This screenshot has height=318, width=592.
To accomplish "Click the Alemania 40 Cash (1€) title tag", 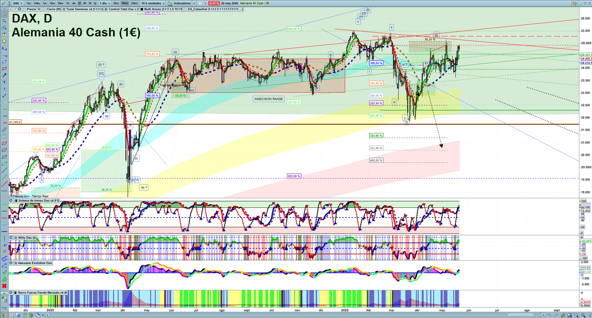I will (x=255, y=3).
